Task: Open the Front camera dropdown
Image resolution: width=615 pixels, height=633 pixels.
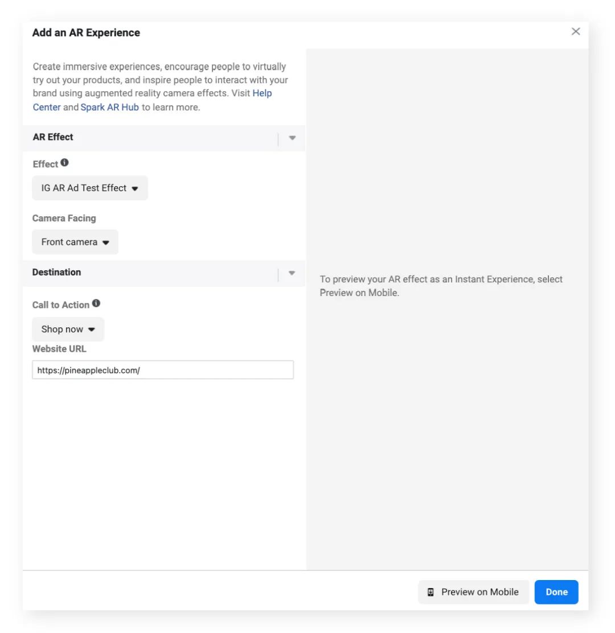Action: coord(75,242)
